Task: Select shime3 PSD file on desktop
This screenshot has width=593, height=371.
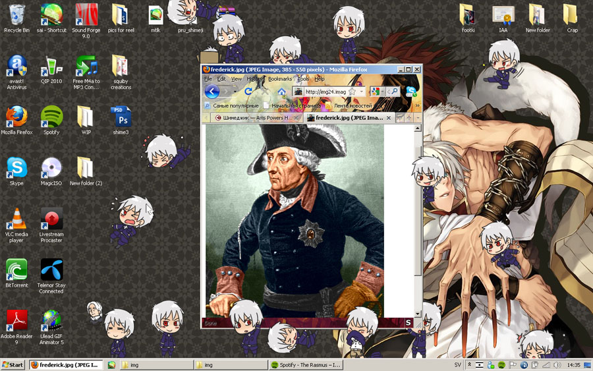Action: (x=121, y=120)
